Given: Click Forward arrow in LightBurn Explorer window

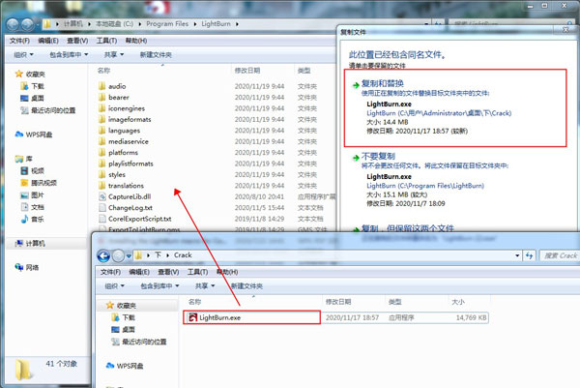Looking at the screenshot, I should tap(27, 24).
